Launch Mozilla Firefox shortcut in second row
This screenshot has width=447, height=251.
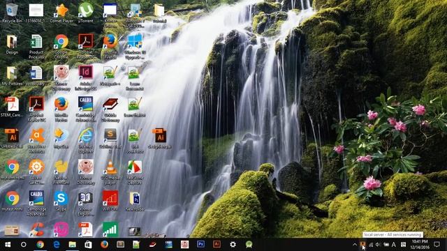110,46
